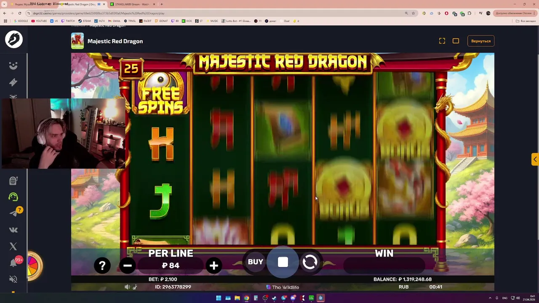Open the HLTV bookmark
Viewport: 539px width, 303px height.
[x=99, y=21]
